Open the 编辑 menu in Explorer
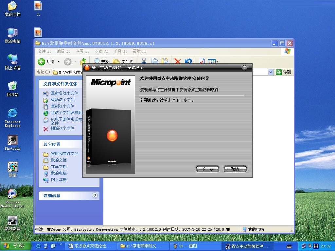 (63, 51)
